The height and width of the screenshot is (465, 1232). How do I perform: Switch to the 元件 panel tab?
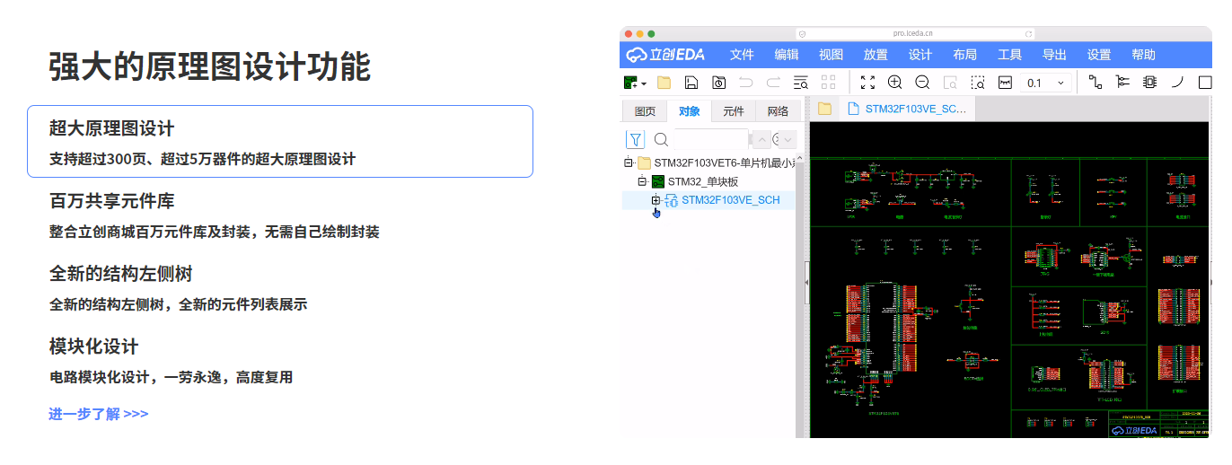pos(734,111)
